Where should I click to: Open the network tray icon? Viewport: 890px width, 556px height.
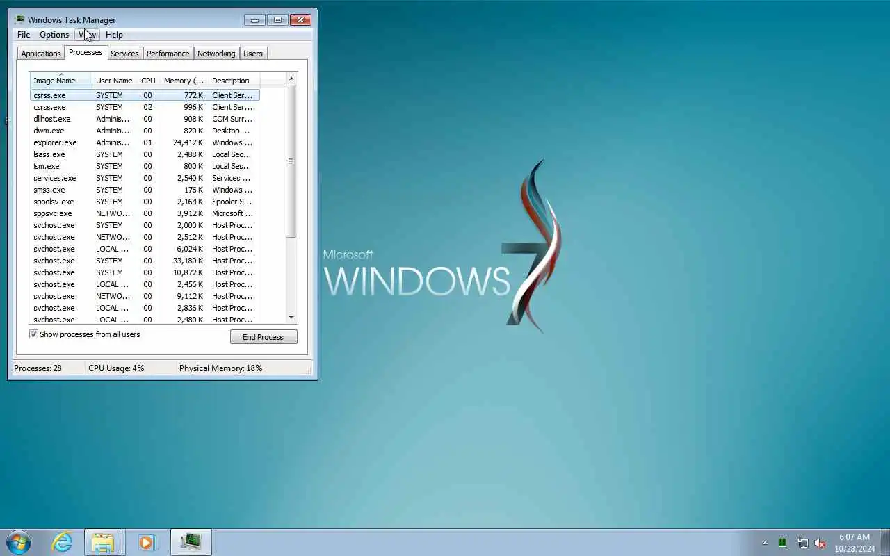click(x=802, y=543)
